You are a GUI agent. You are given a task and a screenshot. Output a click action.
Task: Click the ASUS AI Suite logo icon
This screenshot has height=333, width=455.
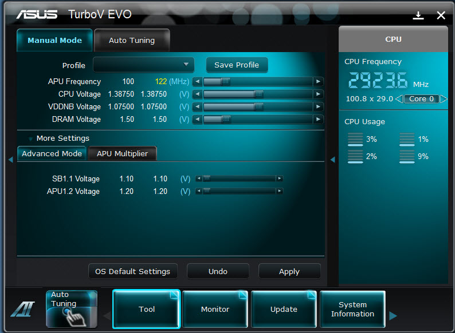coord(22,310)
